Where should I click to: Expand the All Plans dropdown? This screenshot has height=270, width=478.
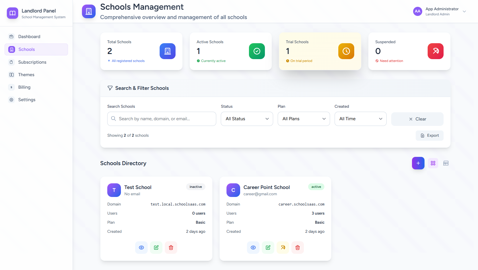click(304, 119)
